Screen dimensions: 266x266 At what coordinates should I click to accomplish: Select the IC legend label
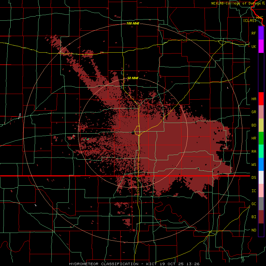254,191
